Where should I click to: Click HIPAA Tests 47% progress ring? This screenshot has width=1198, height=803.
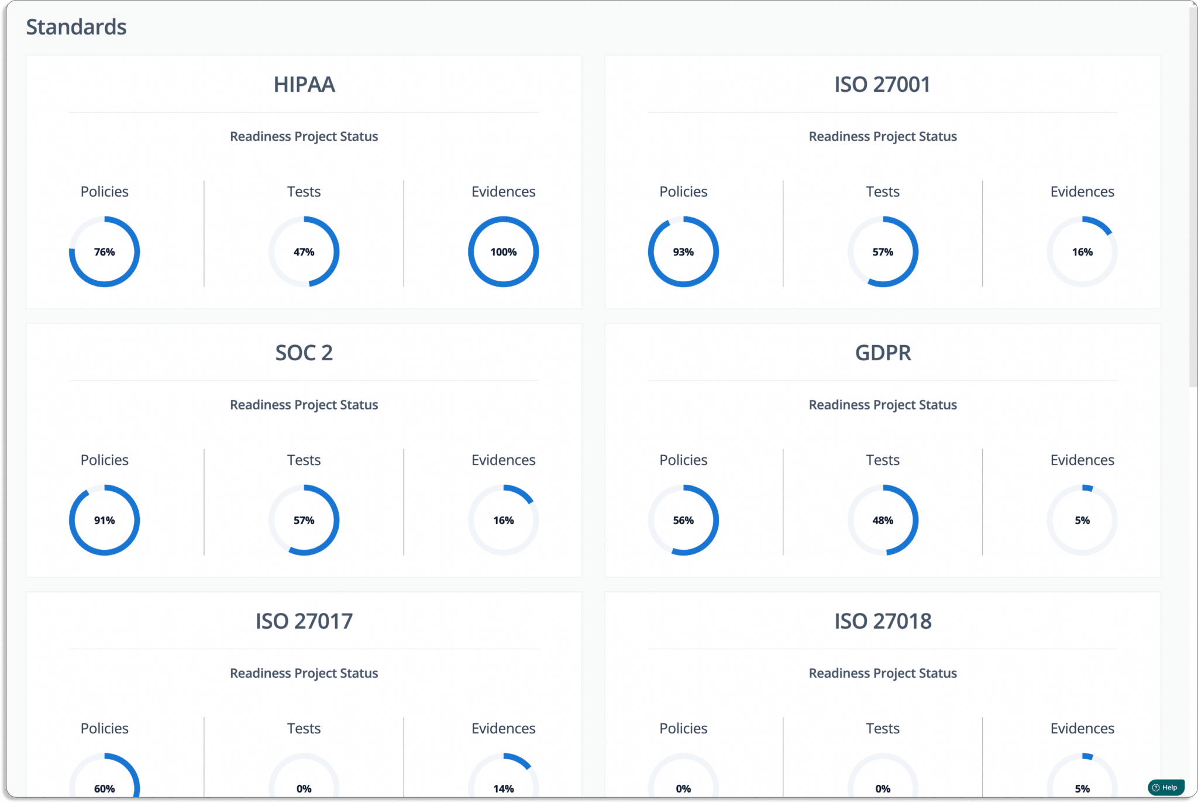coord(304,251)
